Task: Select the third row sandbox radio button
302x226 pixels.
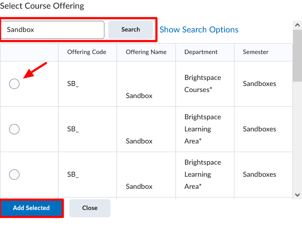Action: (14, 174)
